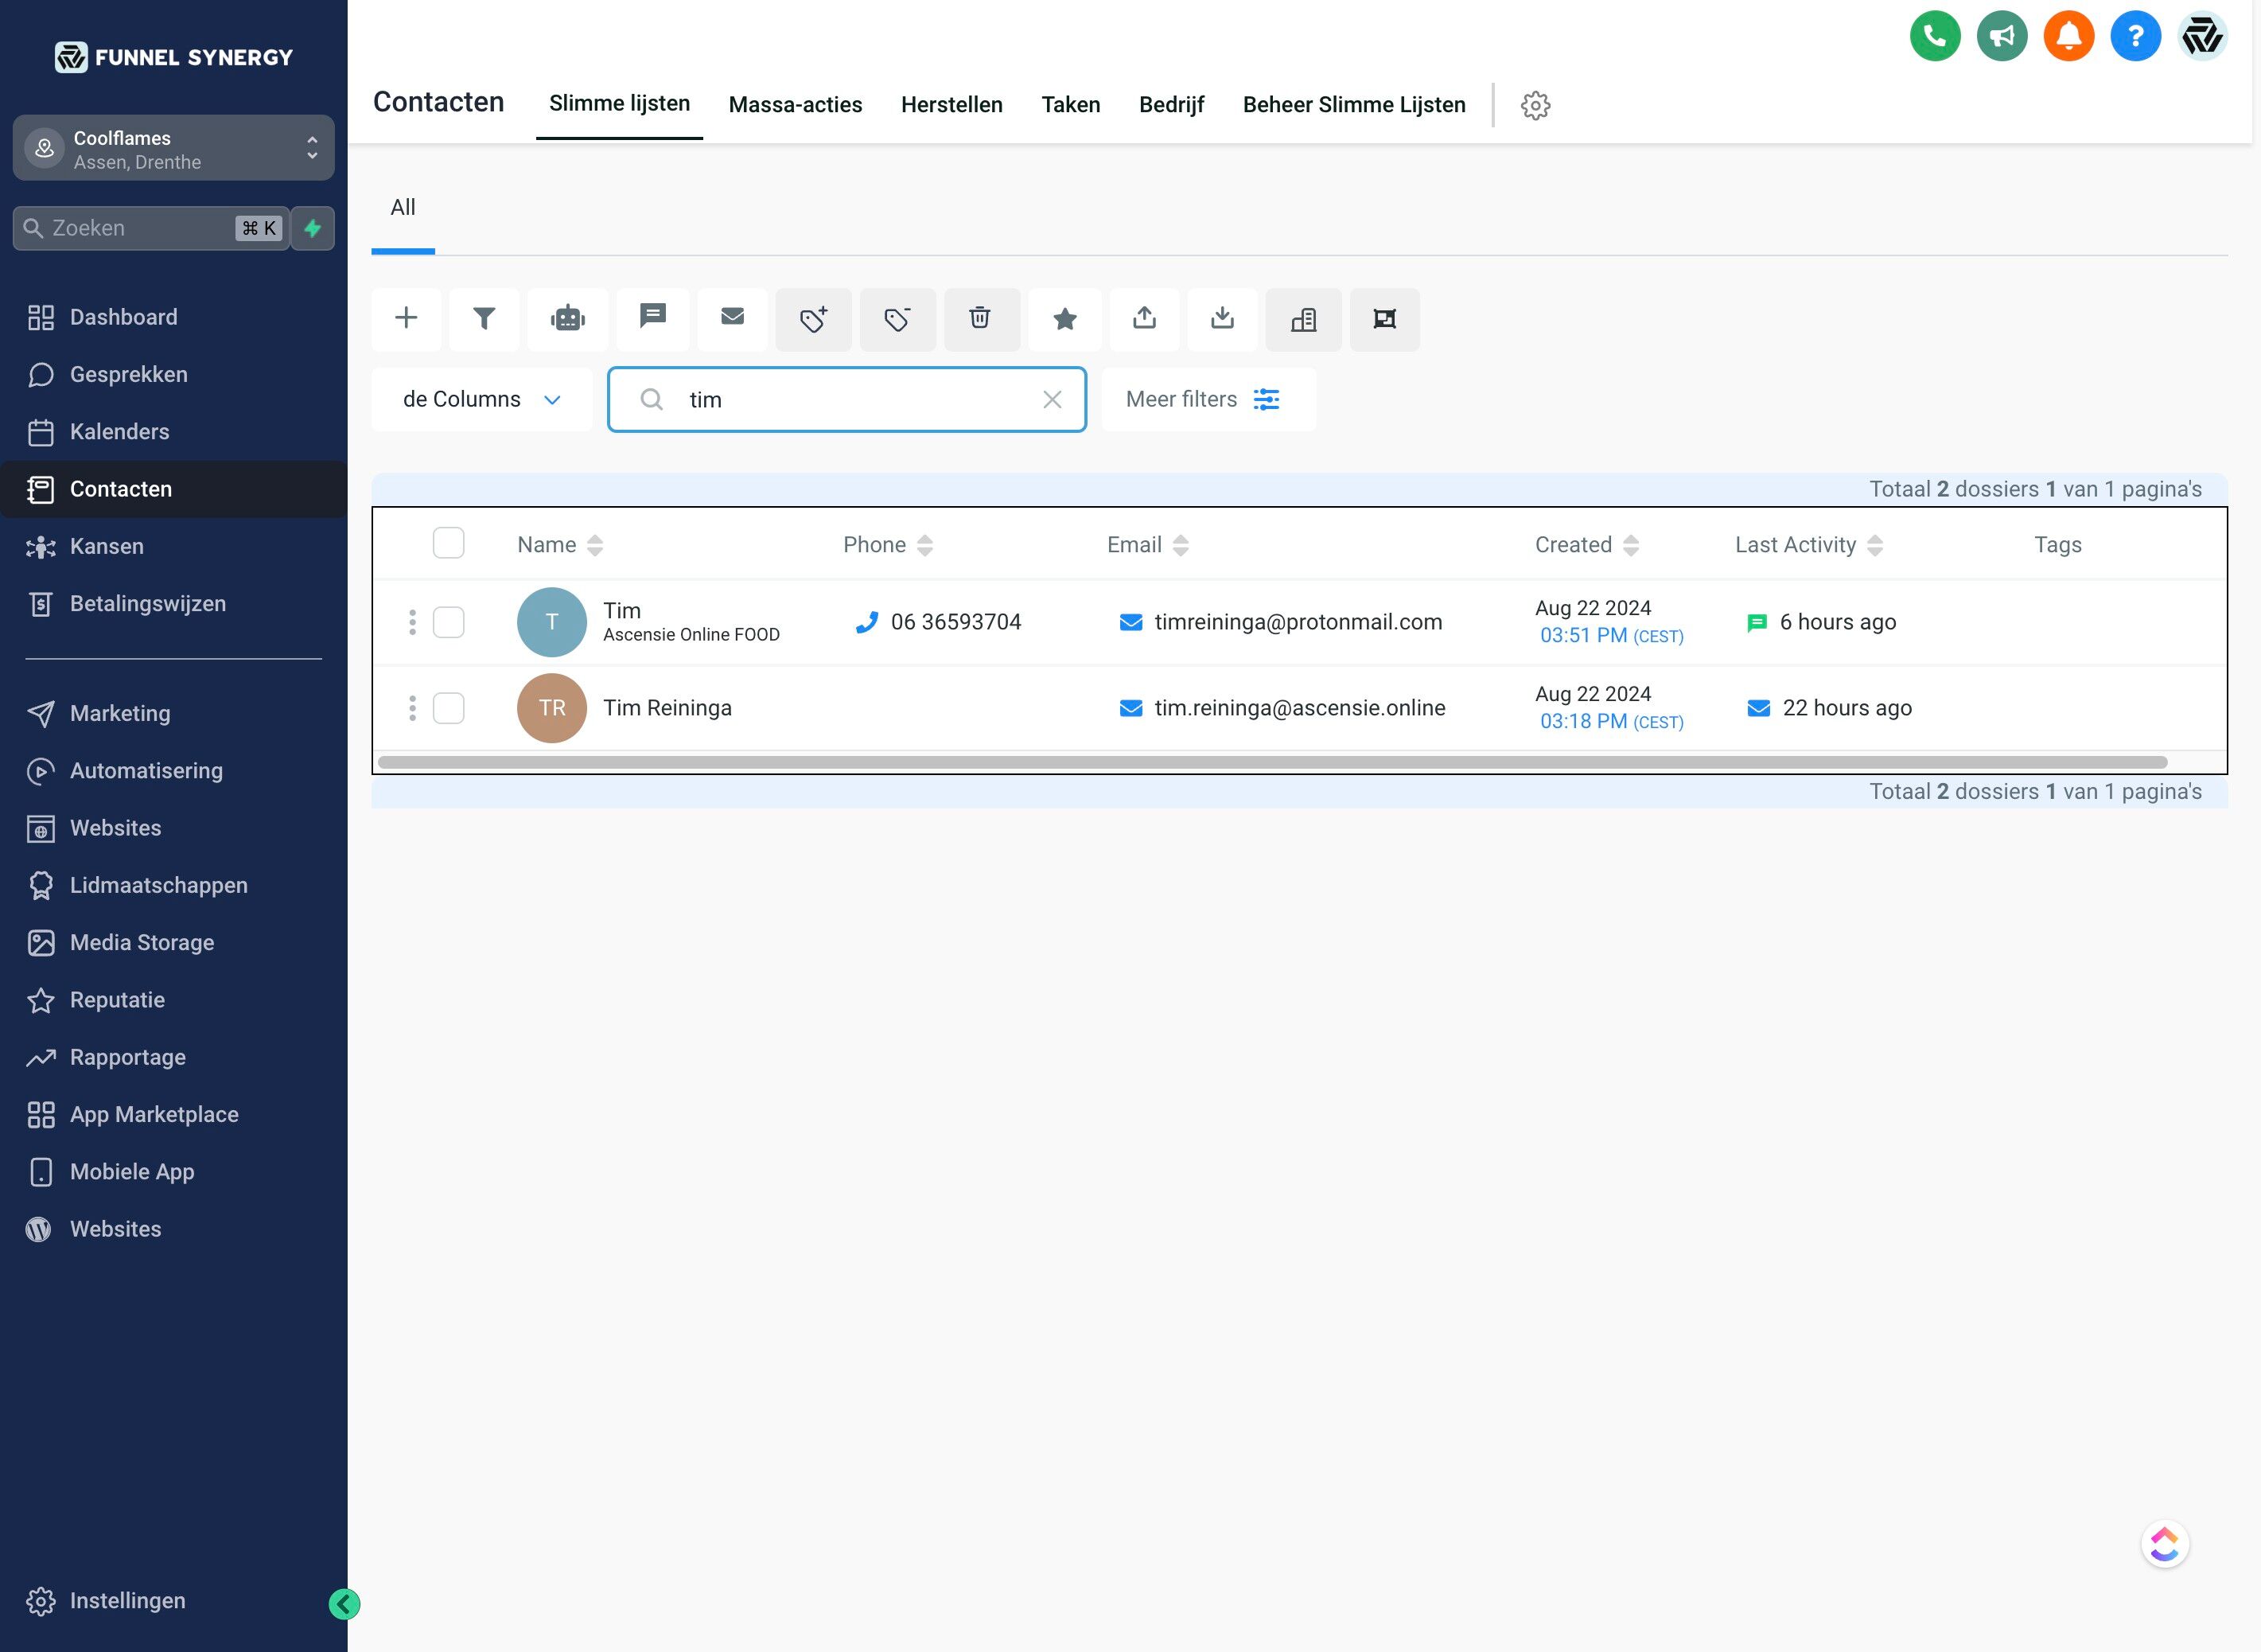Click the delete contacts trash icon
Viewport: 2261px width, 1652px height.
tap(981, 319)
